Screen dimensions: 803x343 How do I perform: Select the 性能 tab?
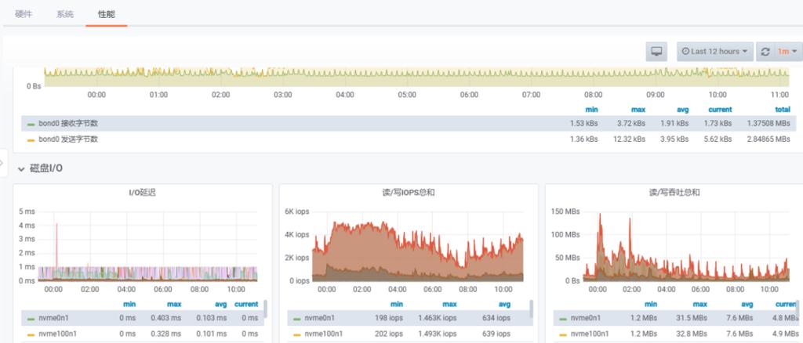pyautogui.click(x=106, y=15)
